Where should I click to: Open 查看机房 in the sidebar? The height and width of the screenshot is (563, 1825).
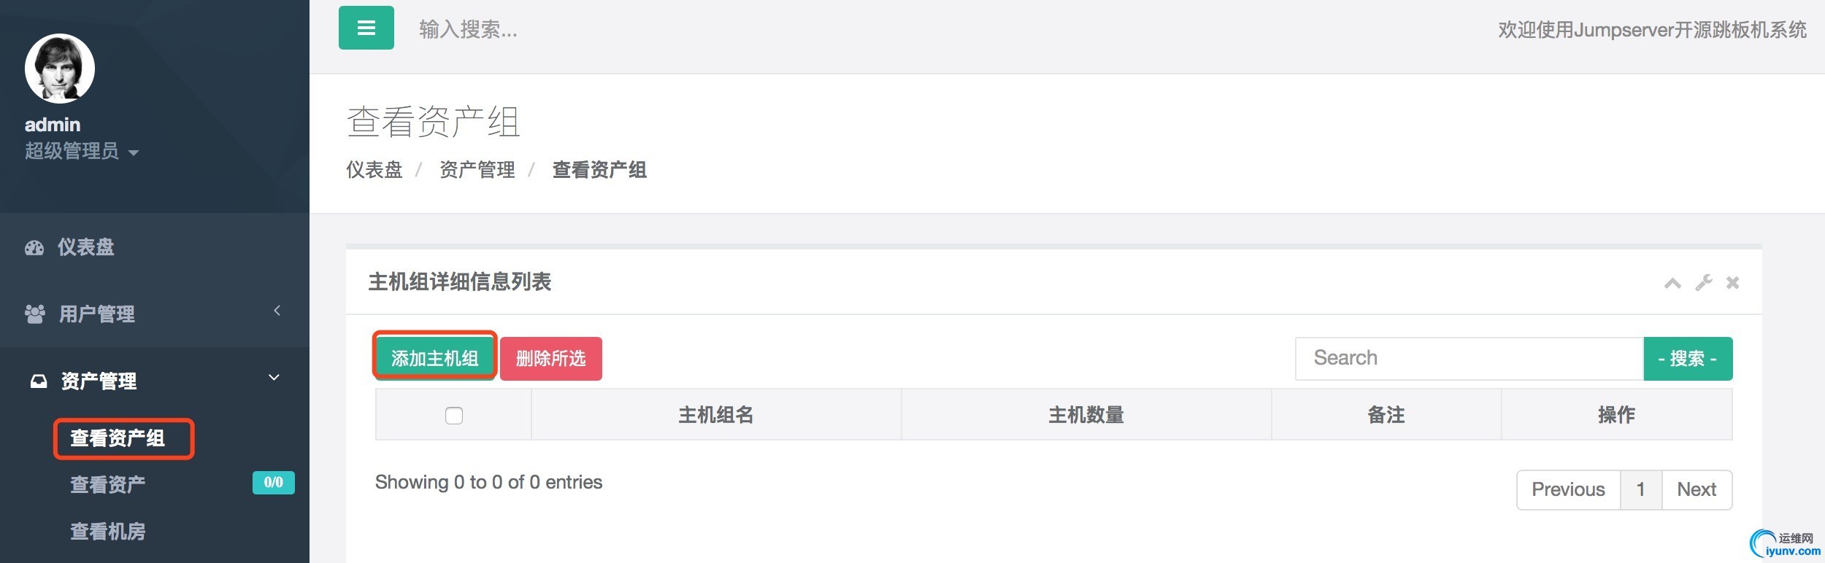tap(107, 532)
